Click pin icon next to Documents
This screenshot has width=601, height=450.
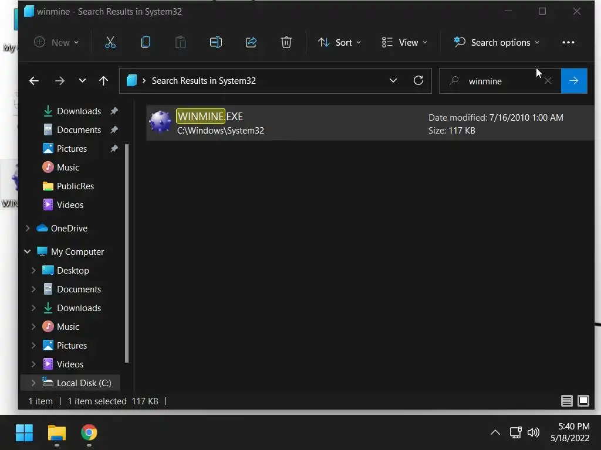pos(114,130)
